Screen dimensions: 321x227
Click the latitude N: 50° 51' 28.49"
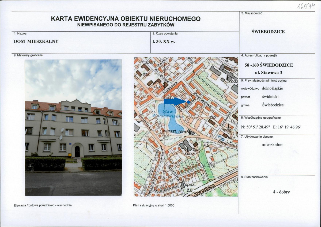tap(256, 127)
